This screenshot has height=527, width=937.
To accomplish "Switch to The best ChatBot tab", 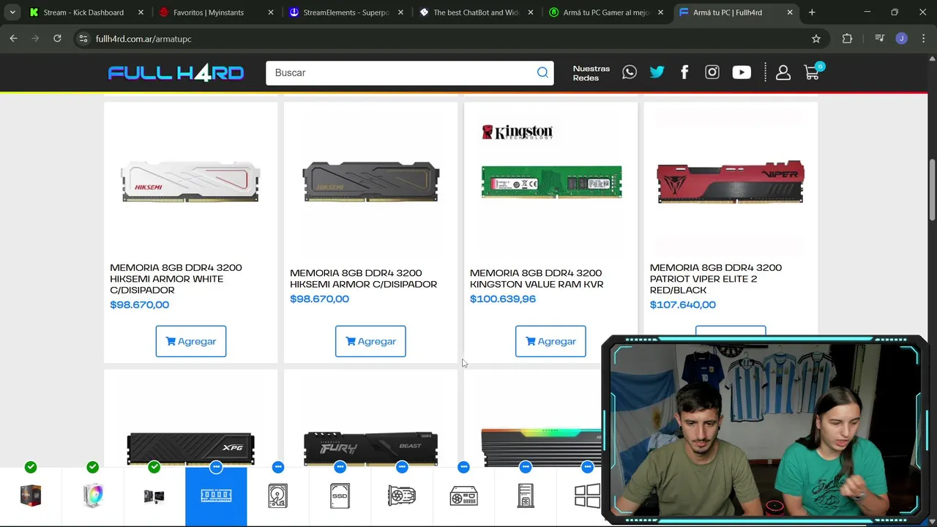I will tap(476, 12).
